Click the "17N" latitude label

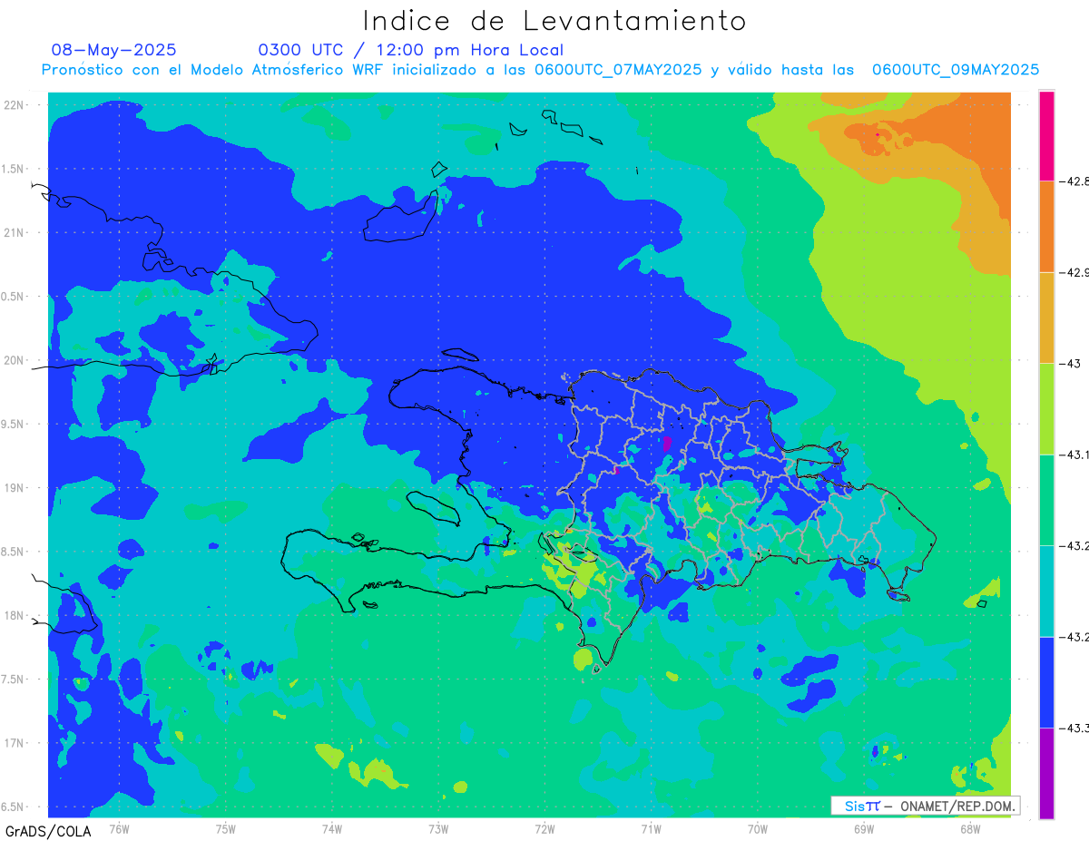click(15, 743)
